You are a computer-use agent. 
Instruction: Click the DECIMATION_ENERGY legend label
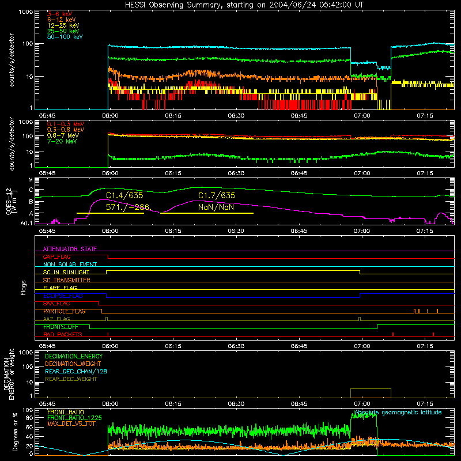click(x=74, y=356)
